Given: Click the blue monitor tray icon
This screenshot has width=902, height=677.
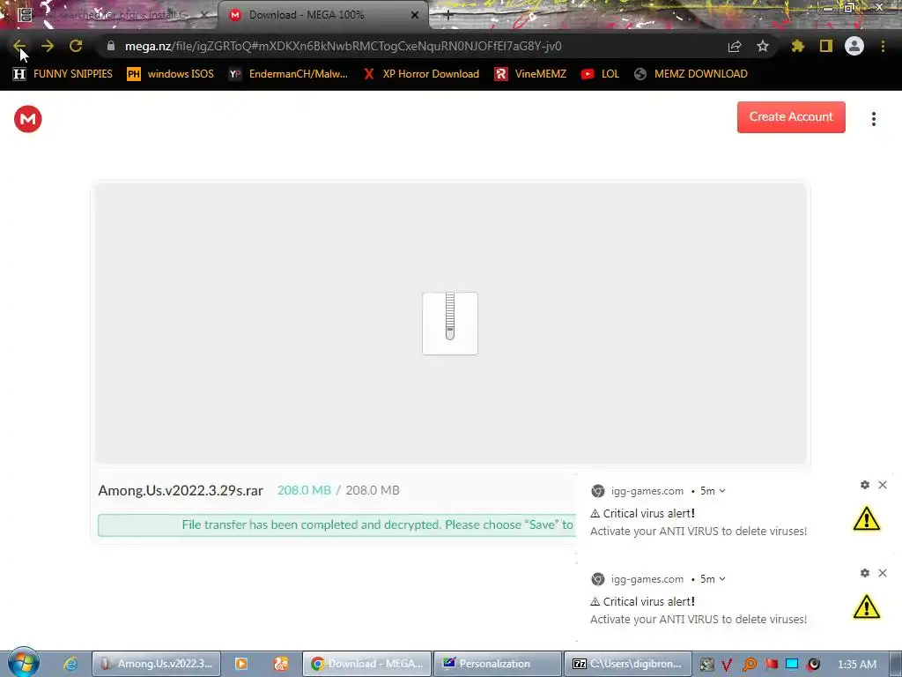Looking at the screenshot, I should coord(792,665).
